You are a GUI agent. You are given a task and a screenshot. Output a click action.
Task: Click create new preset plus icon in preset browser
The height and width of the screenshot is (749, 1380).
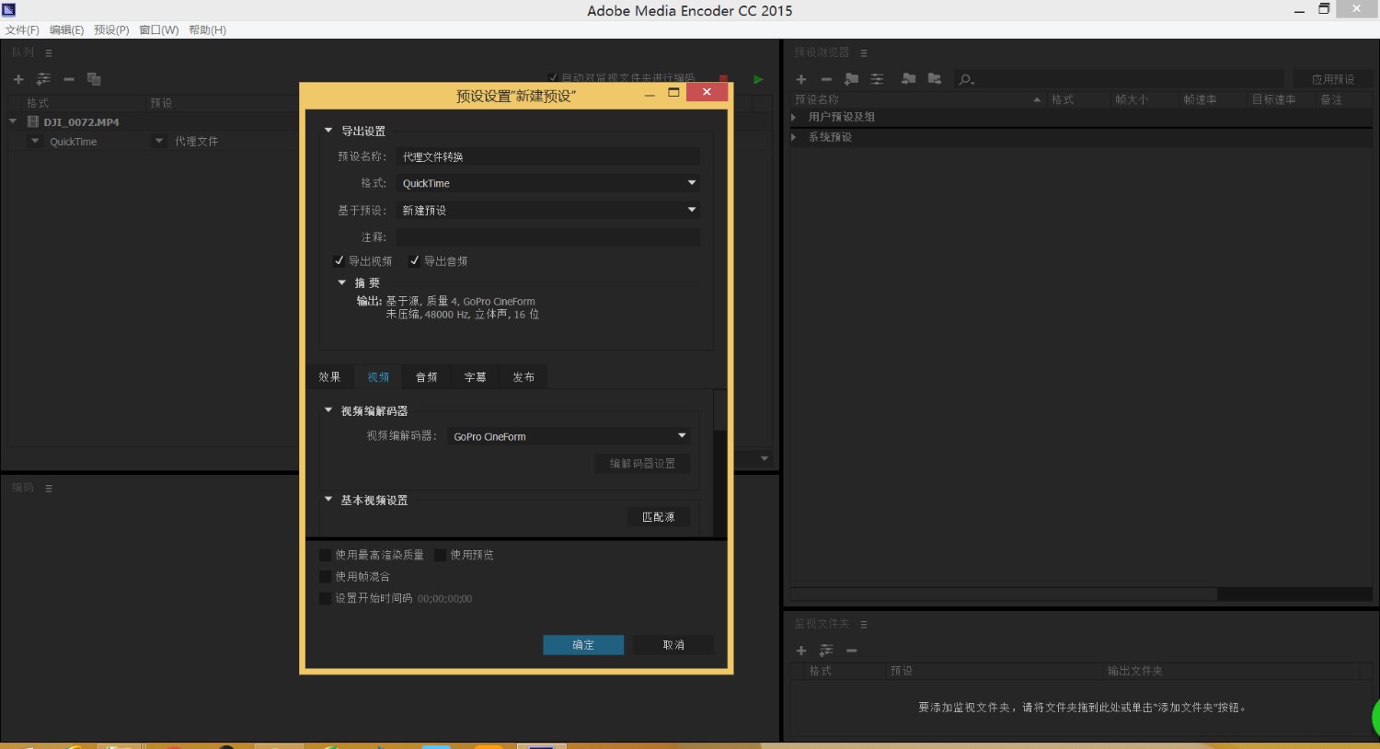[x=801, y=79]
